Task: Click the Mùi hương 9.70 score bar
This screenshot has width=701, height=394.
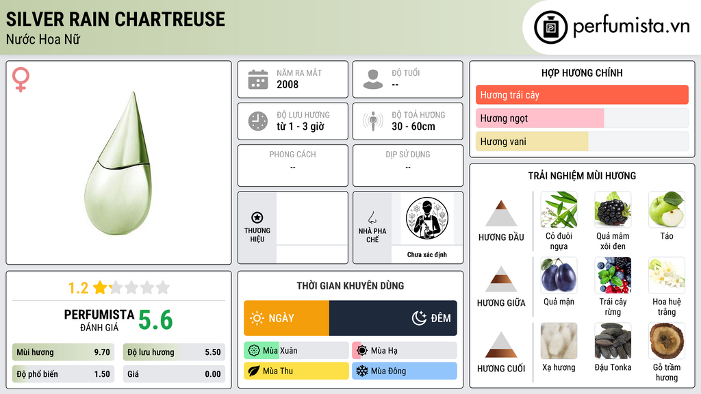Action: 63,352
